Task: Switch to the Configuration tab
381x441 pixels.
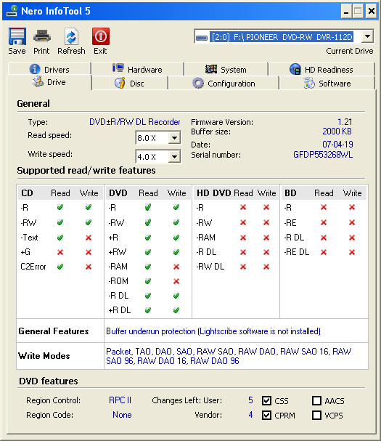Action: [x=224, y=84]
